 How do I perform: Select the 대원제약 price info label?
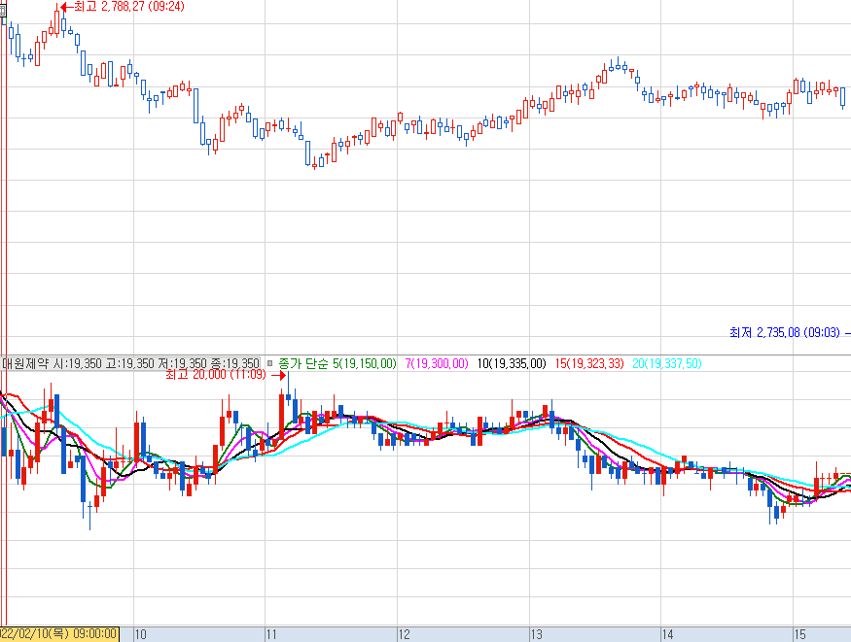tap(130, 363)
